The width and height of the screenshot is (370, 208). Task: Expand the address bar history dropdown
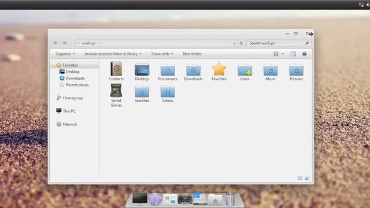[x=234, y=43]
